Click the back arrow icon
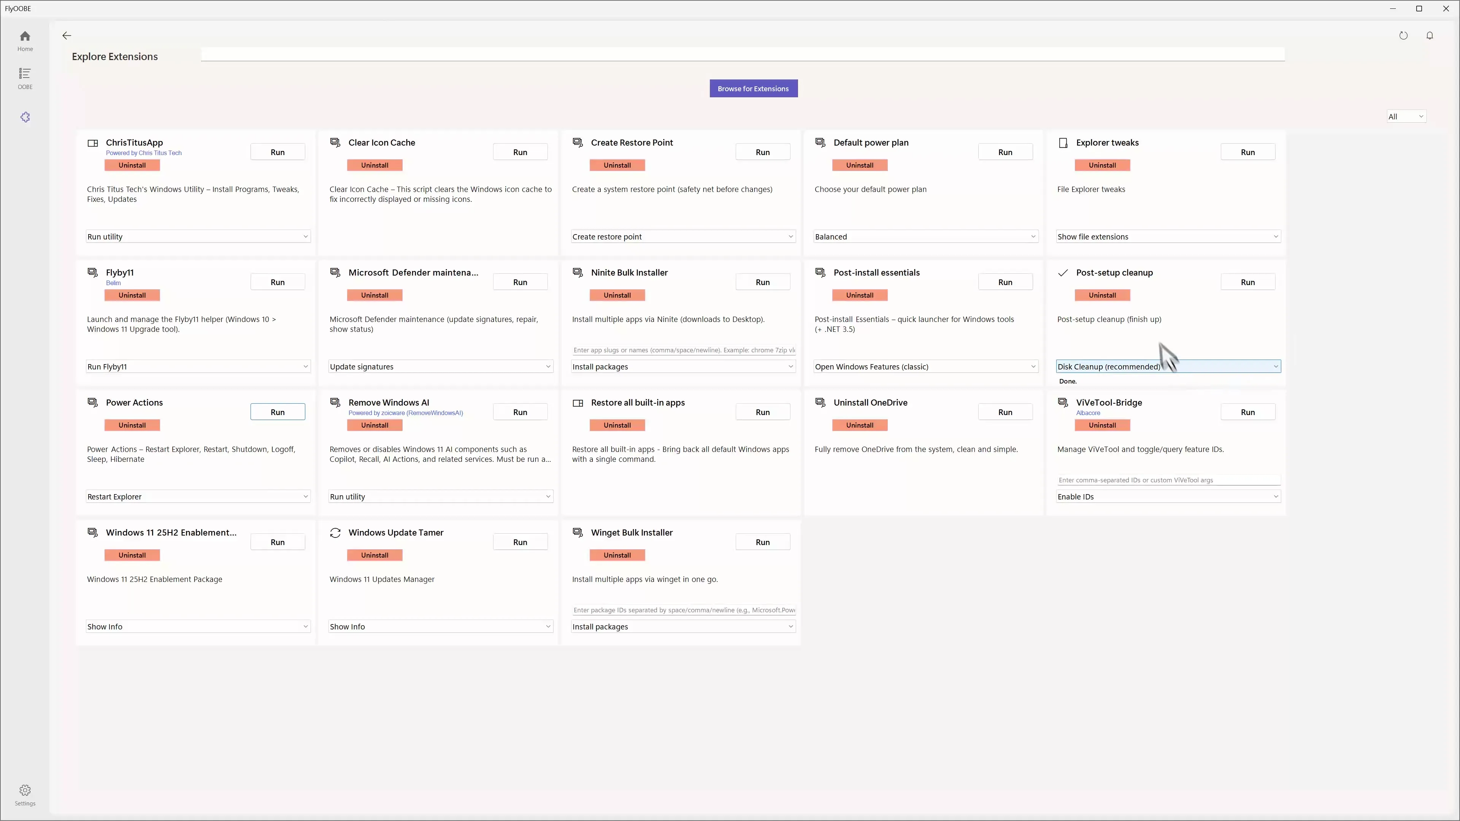The width and height of the screenshot is (1460, 821). (67, 36)
